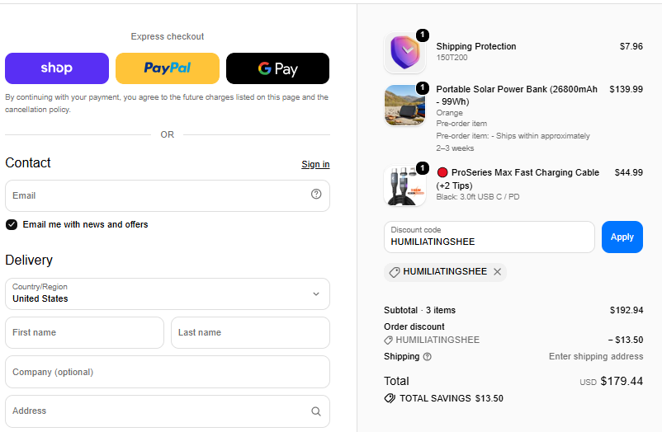
Task: Click the Email input field
Action: coord(168,195)
